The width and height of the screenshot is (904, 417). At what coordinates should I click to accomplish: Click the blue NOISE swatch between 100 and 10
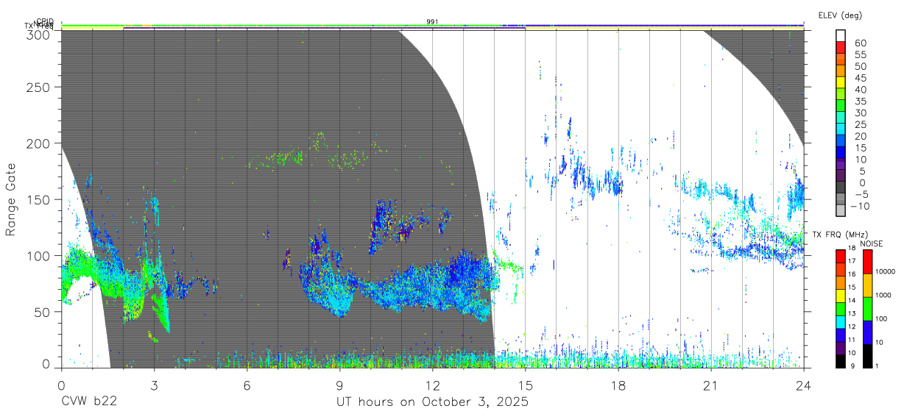pos(867,332)
